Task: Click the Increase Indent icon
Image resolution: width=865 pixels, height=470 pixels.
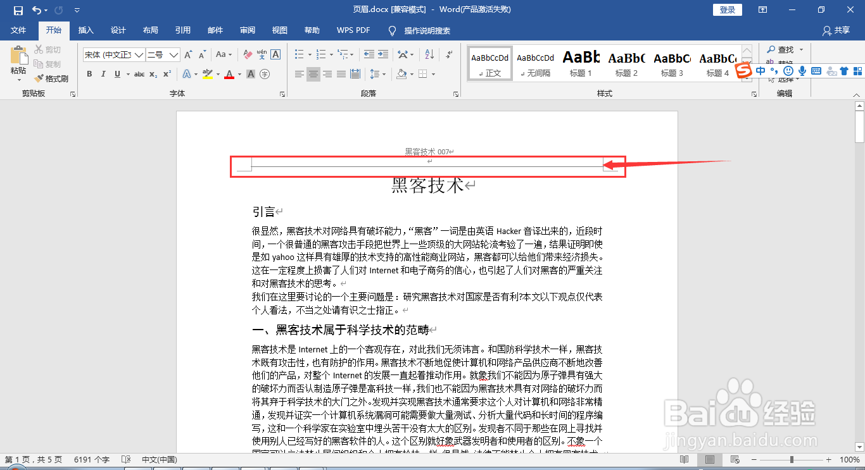Action: (382, 55)
